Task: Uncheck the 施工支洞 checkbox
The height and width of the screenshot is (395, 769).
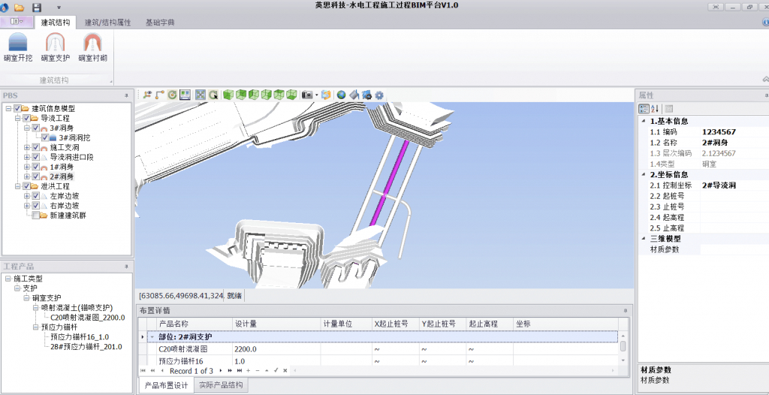Action: click(35, 147)
